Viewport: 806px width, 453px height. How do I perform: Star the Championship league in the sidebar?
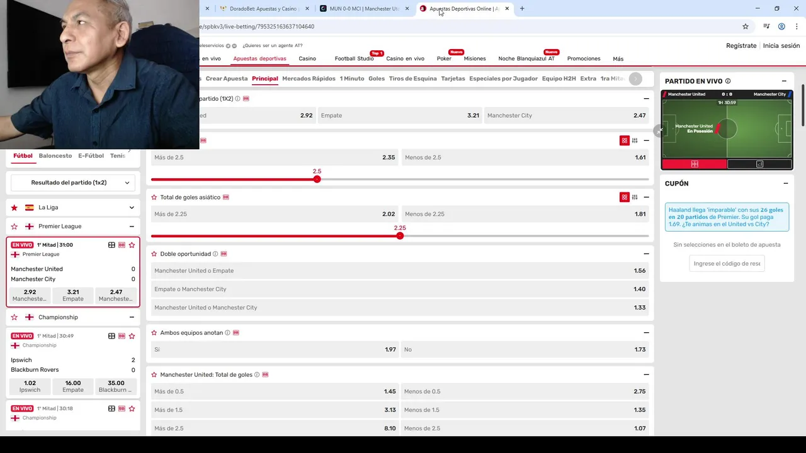pyautogui.click(x=14, y=317)
